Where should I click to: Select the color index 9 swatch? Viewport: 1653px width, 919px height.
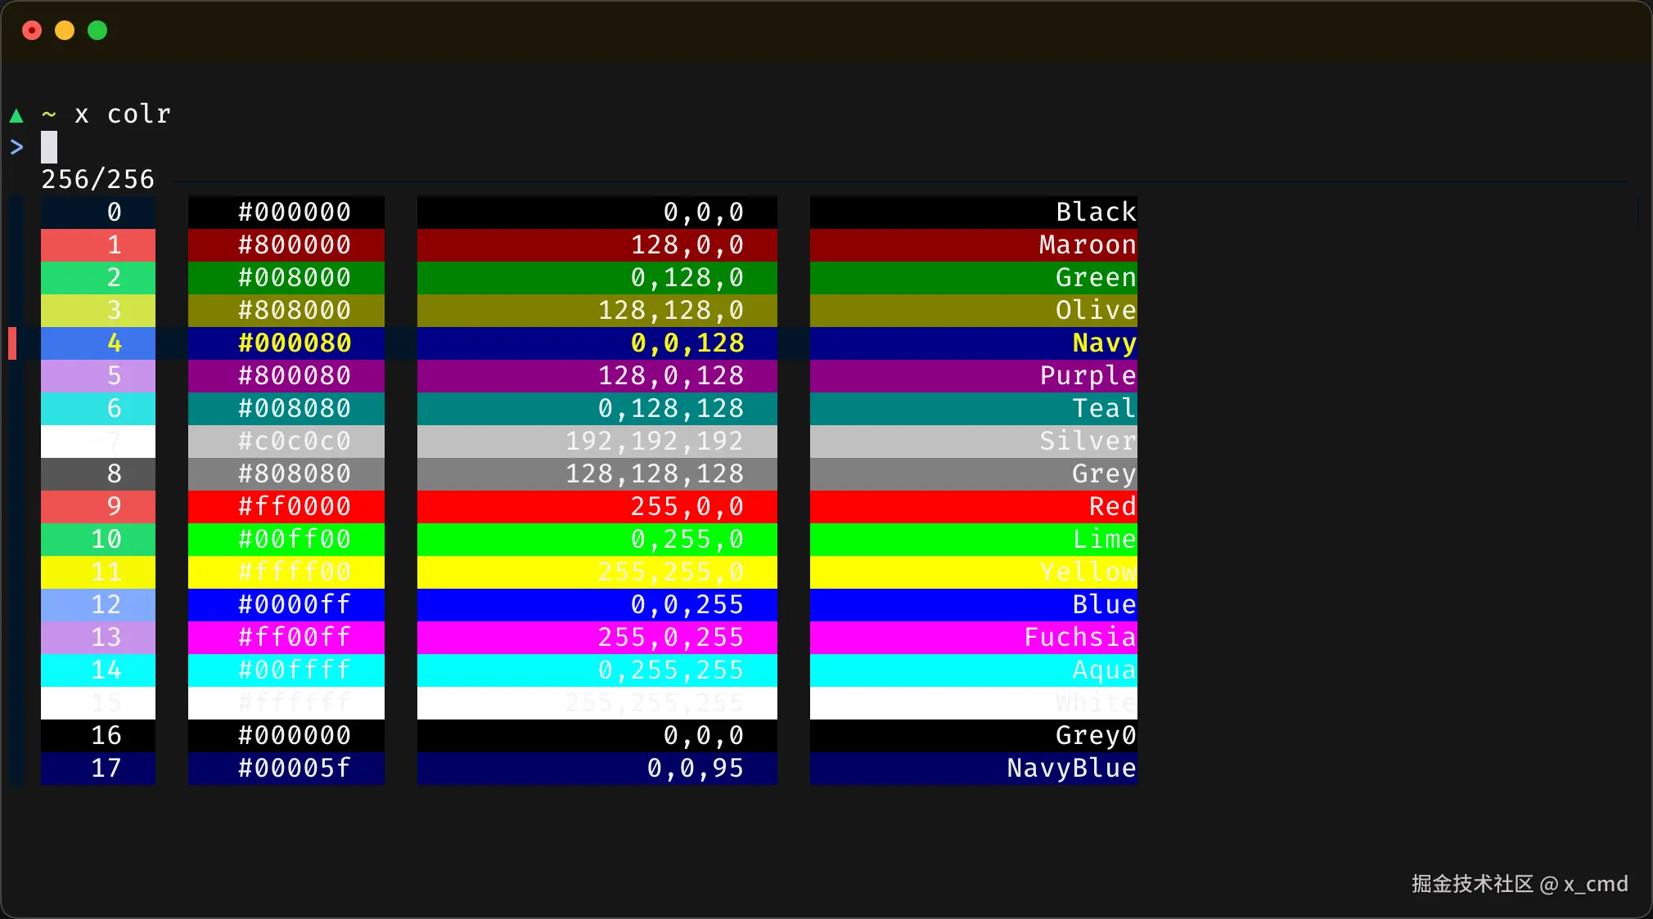[x=98, y=507]
